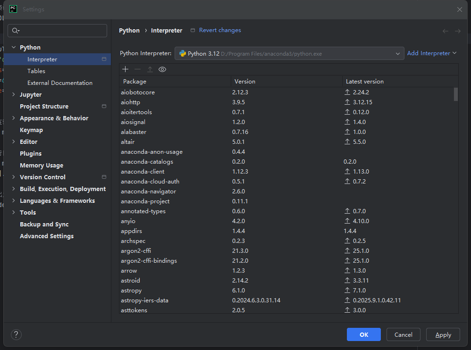471x350 pixels.
Task: Click the icon beside Revert changes
Action: pyautogui.click(x=193, y=30)
